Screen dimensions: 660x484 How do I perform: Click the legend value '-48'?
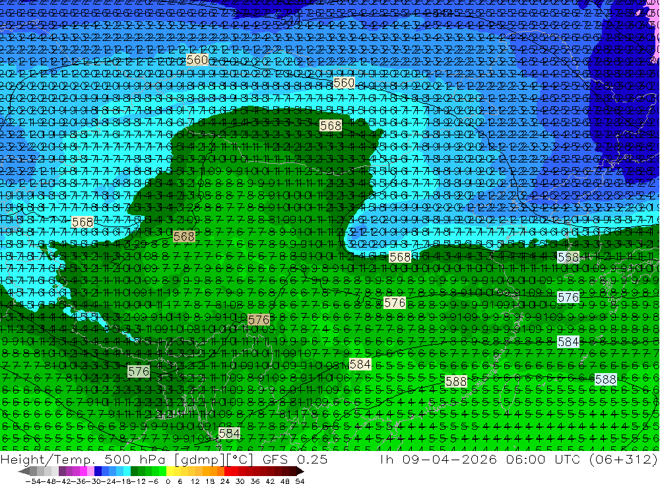48,481
